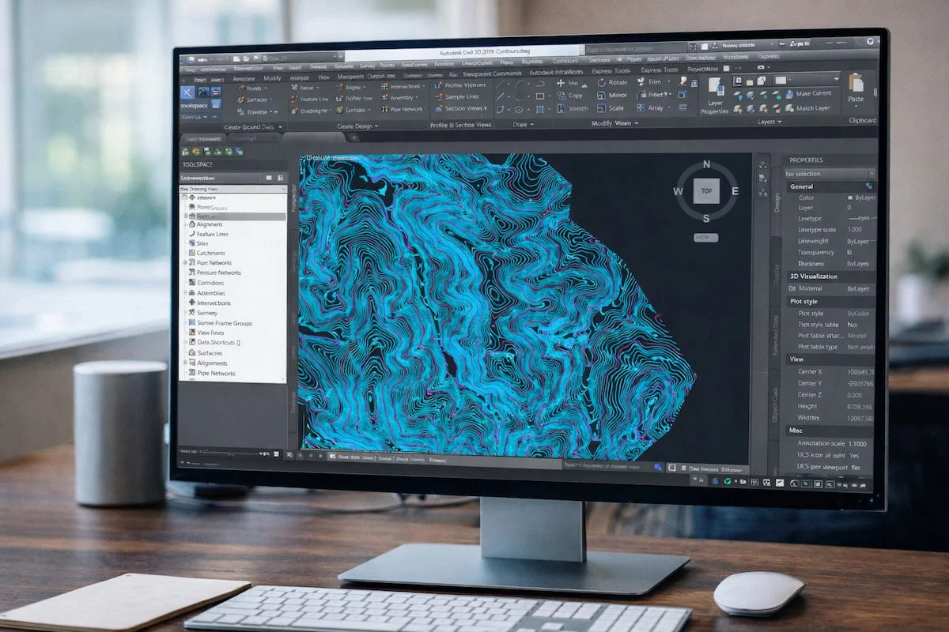This screenshot has height=632, width=949.
Task: Click the E compass direction on ViewCube
Action: pyautogui.click(x=735, y=191)
